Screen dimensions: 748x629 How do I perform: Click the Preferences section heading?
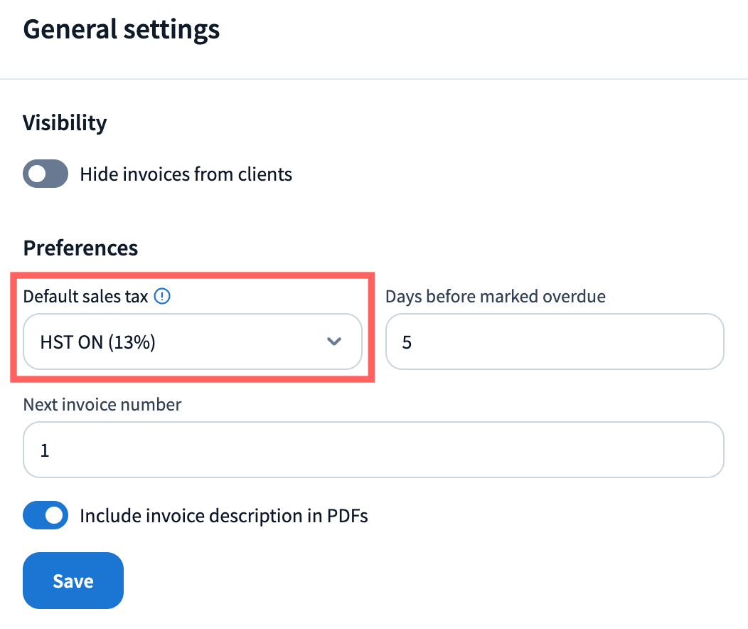coord(80,248)
